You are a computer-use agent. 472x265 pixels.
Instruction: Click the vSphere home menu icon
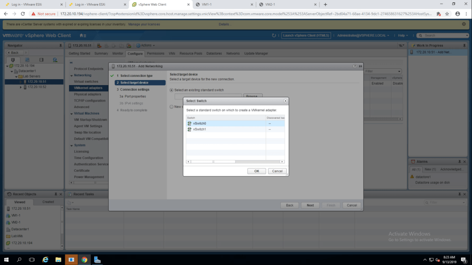pos(83,35)
